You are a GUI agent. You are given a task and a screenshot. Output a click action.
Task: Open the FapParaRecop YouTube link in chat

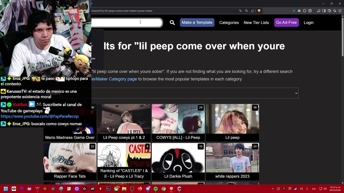point(40,116)
